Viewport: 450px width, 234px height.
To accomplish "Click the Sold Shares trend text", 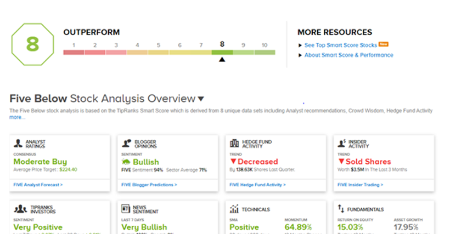I will coord(368,162).
